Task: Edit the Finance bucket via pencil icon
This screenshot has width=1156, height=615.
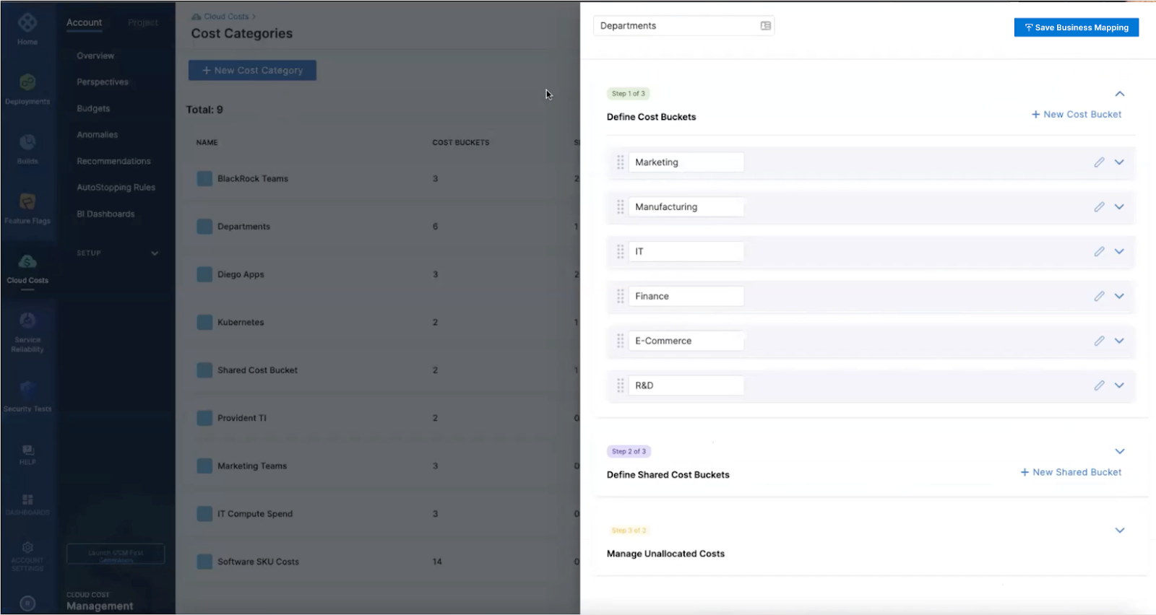Action: click(x=1099, y=297)
